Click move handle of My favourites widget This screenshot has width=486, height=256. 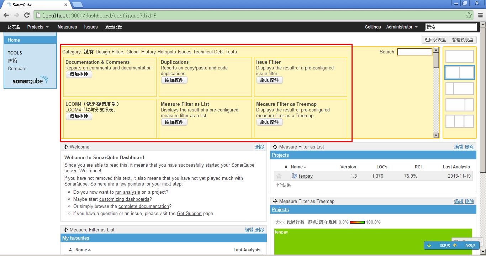coord(66,230)
